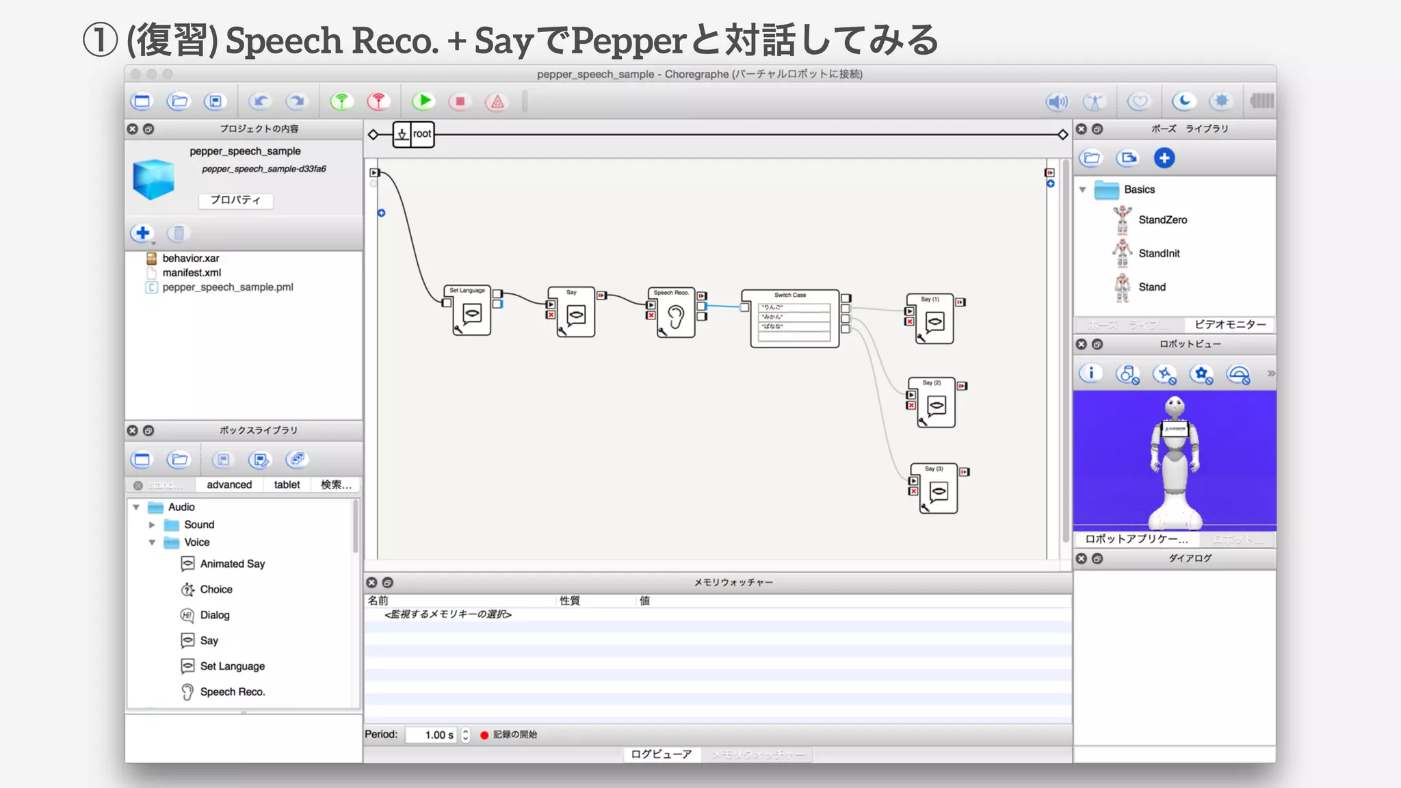The image size is (1401, 788).
Task: Save the project with the disk icon
Action: point(215,102)
